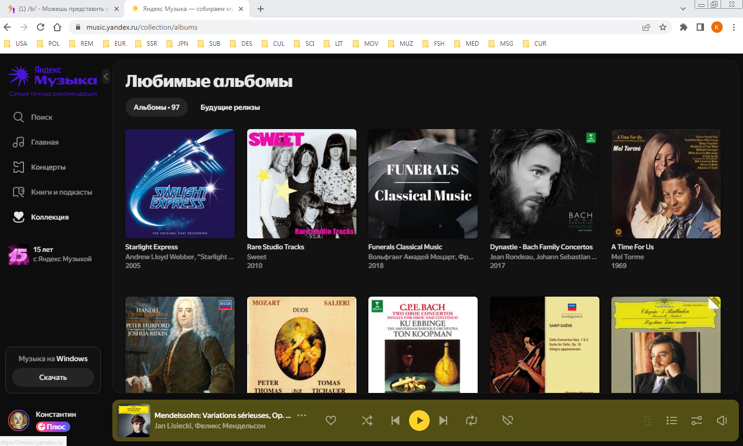Share this page via address bar icon
The height and width of the screenshot is (446, 743).
pyautogui.click(x=646, y=27)
